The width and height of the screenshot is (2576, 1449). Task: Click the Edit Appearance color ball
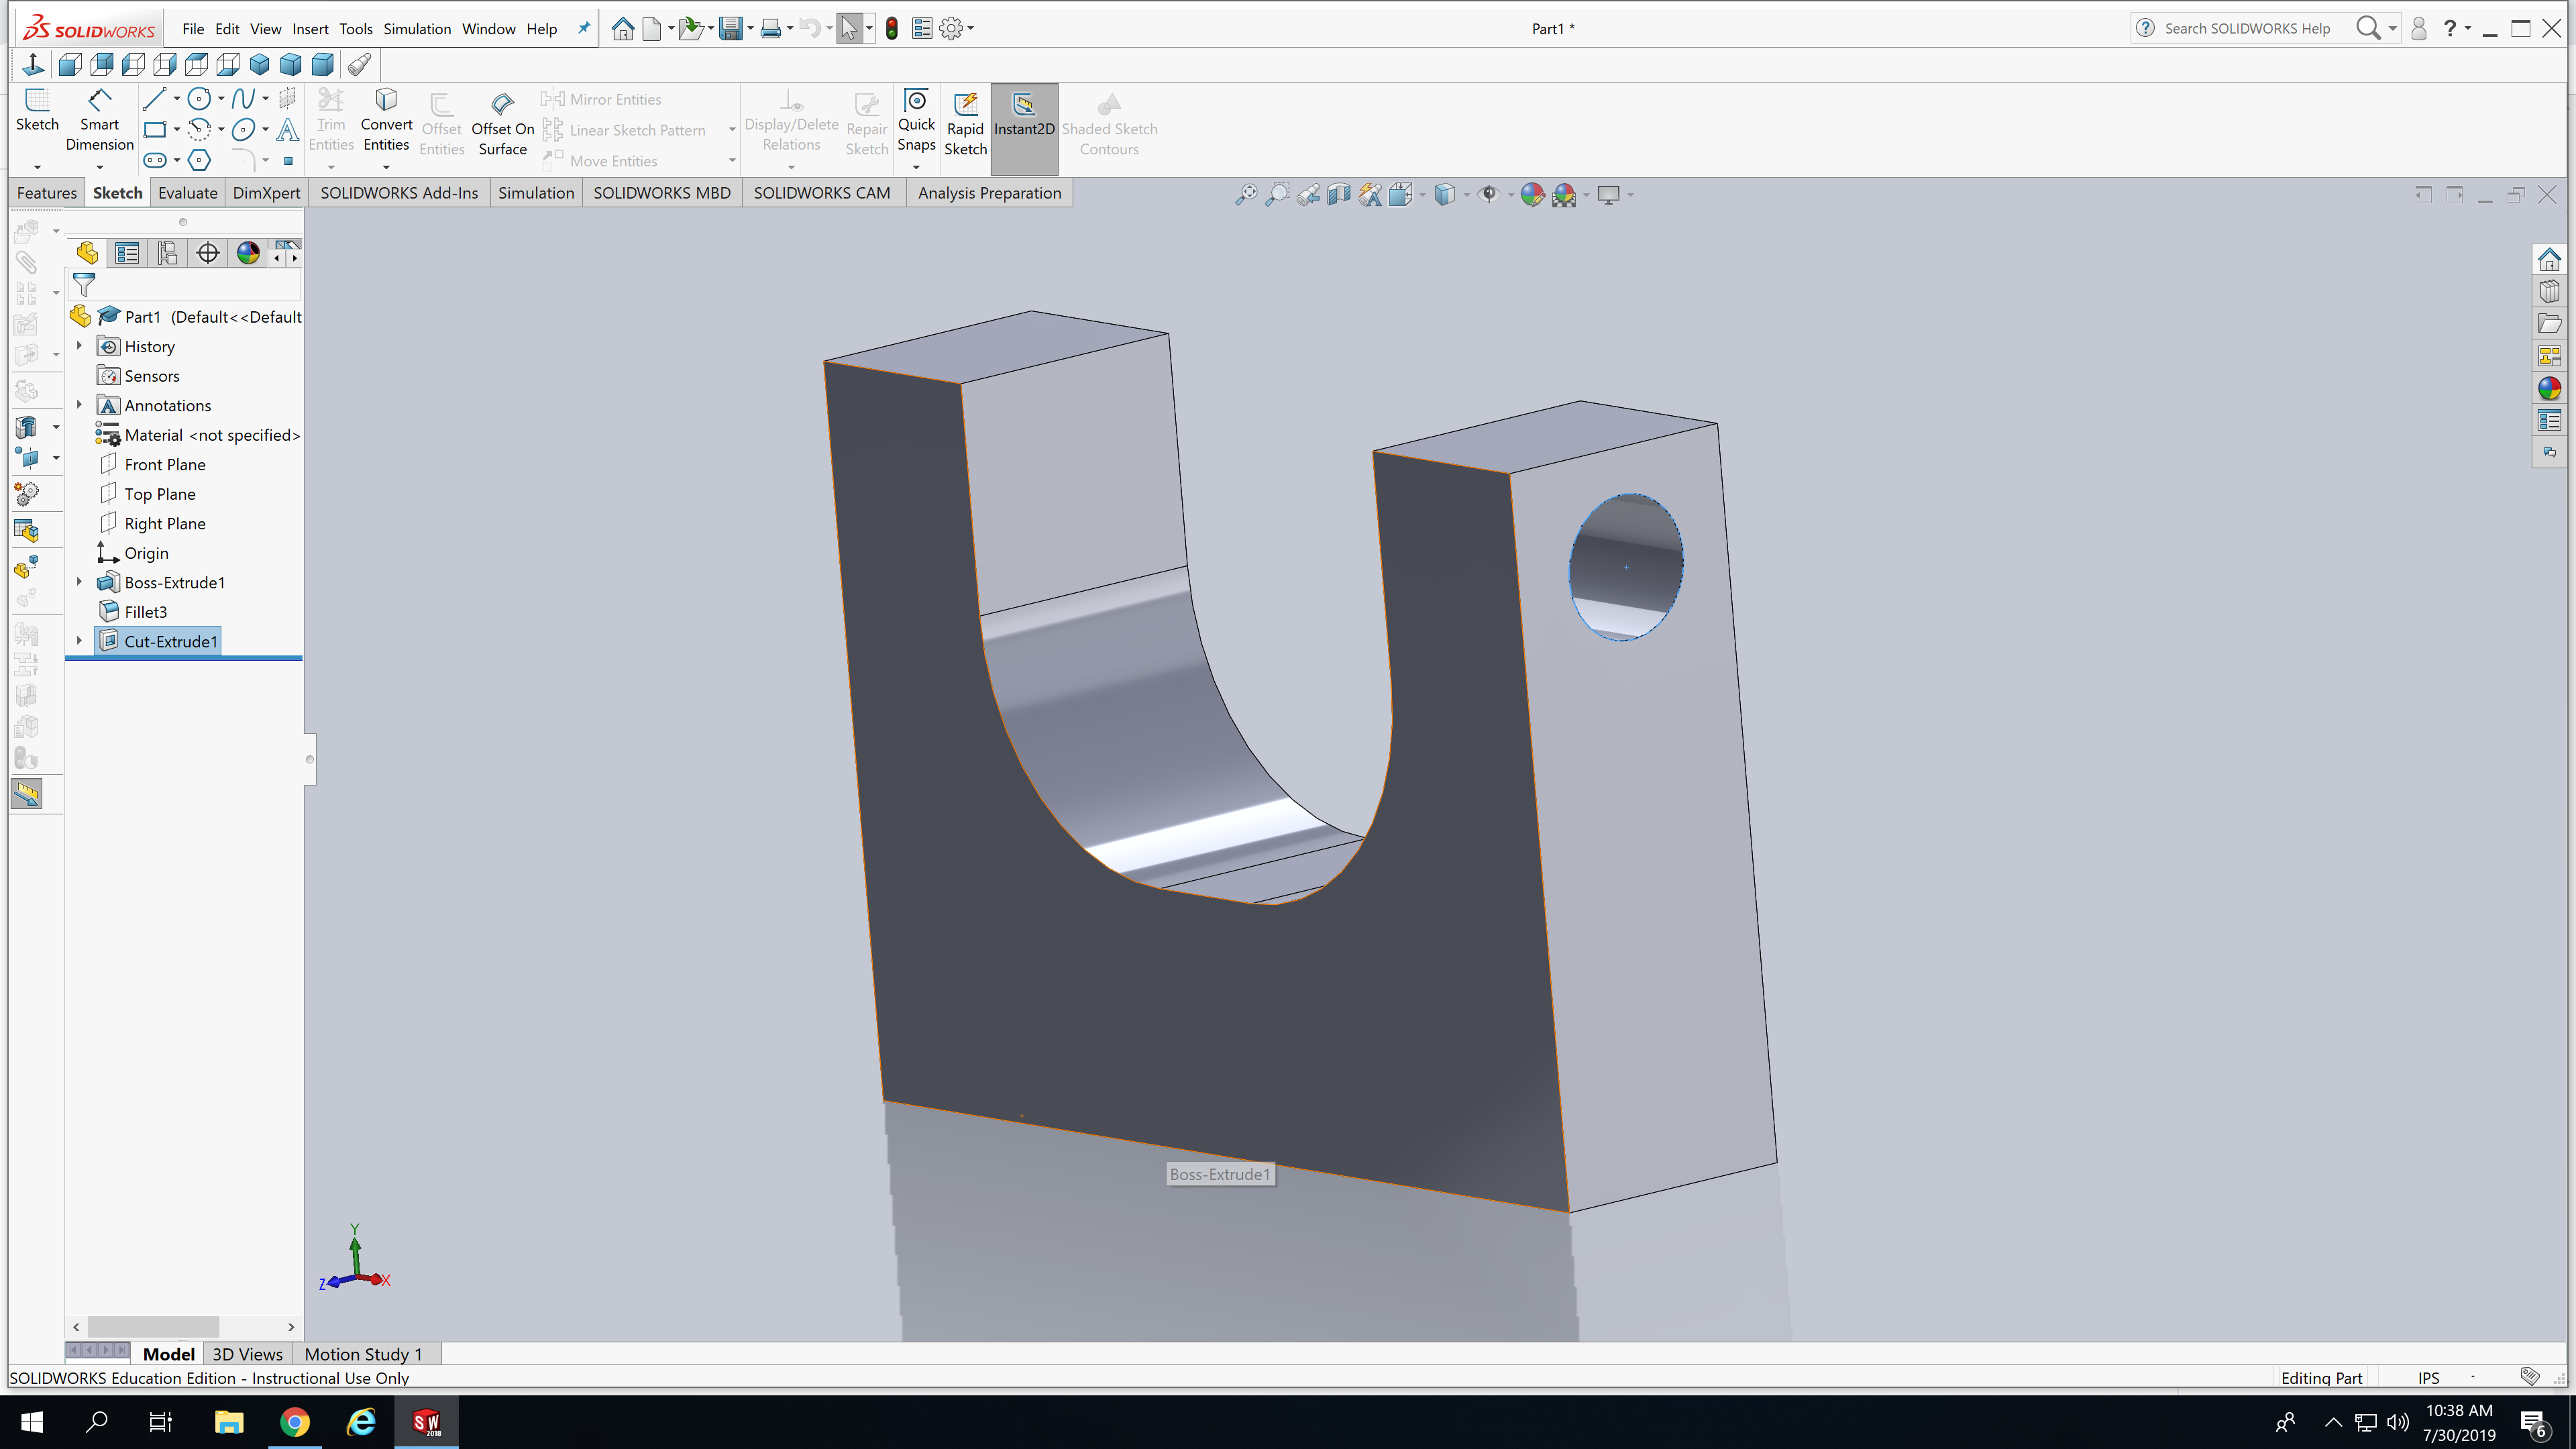click(x=1531, y=195)
